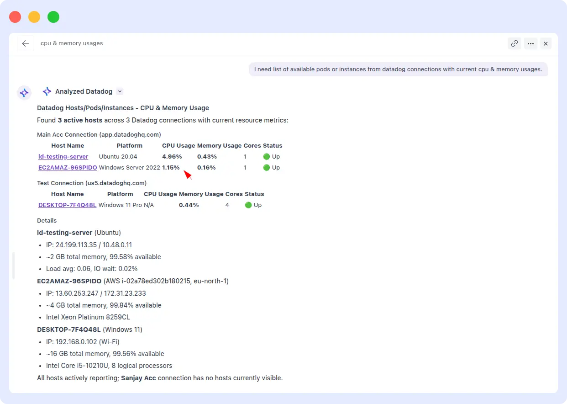This screenshot has height=404, width=567.
Task: Collapse the Analyzed Datadog section
Action: point(120,91)
